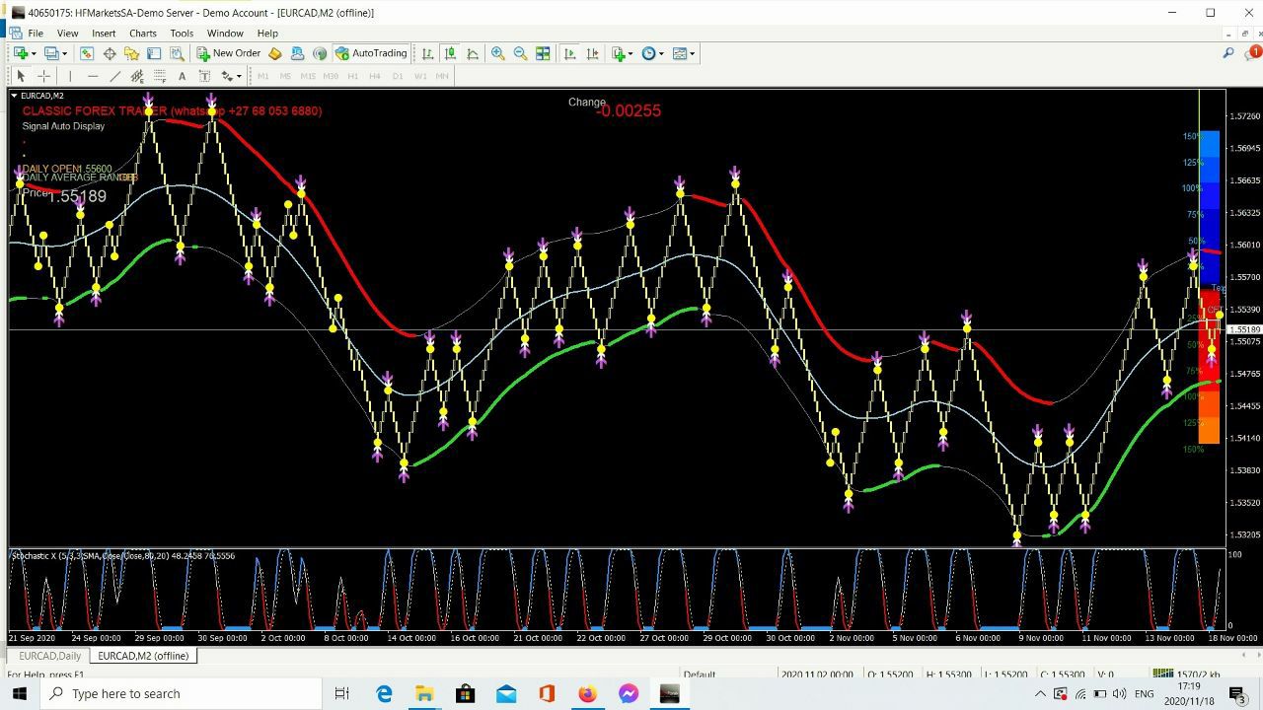
Task: Switch chart to candlestick display
Action: pyautogui.click(x=450, y=53)
